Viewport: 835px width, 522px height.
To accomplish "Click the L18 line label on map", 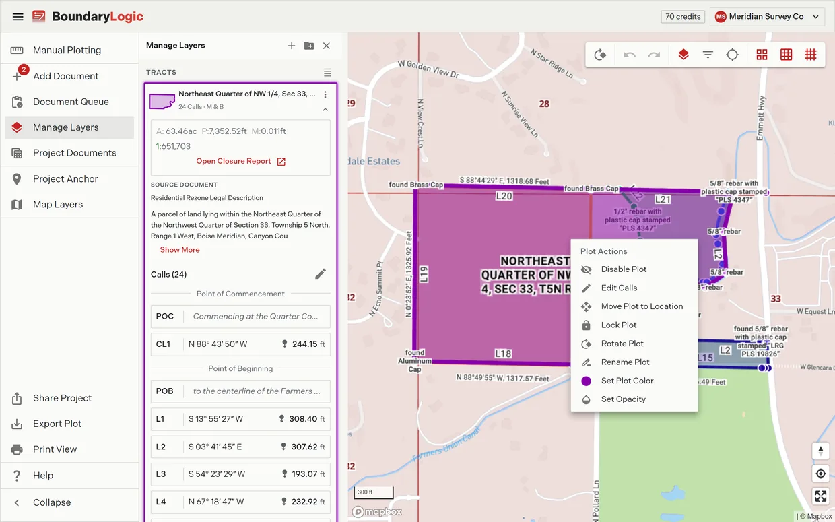I will pyautogui.click(x=503, y=353).
